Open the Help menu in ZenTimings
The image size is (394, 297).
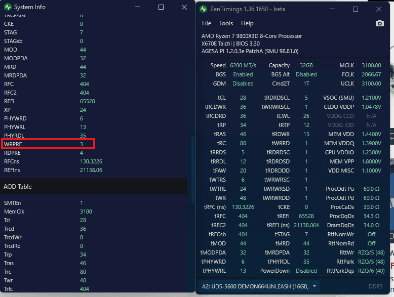pyautogui.click(x=247, y=23)
